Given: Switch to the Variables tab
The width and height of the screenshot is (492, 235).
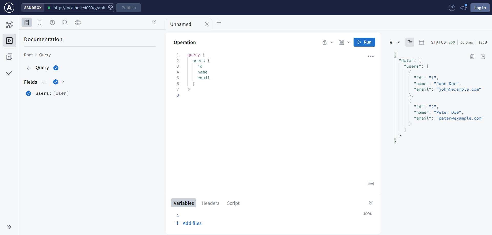Looking at the screenshot, I should click(x=184, y=203).
